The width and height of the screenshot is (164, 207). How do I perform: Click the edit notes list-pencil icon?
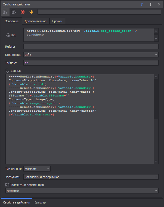(14, 12)
